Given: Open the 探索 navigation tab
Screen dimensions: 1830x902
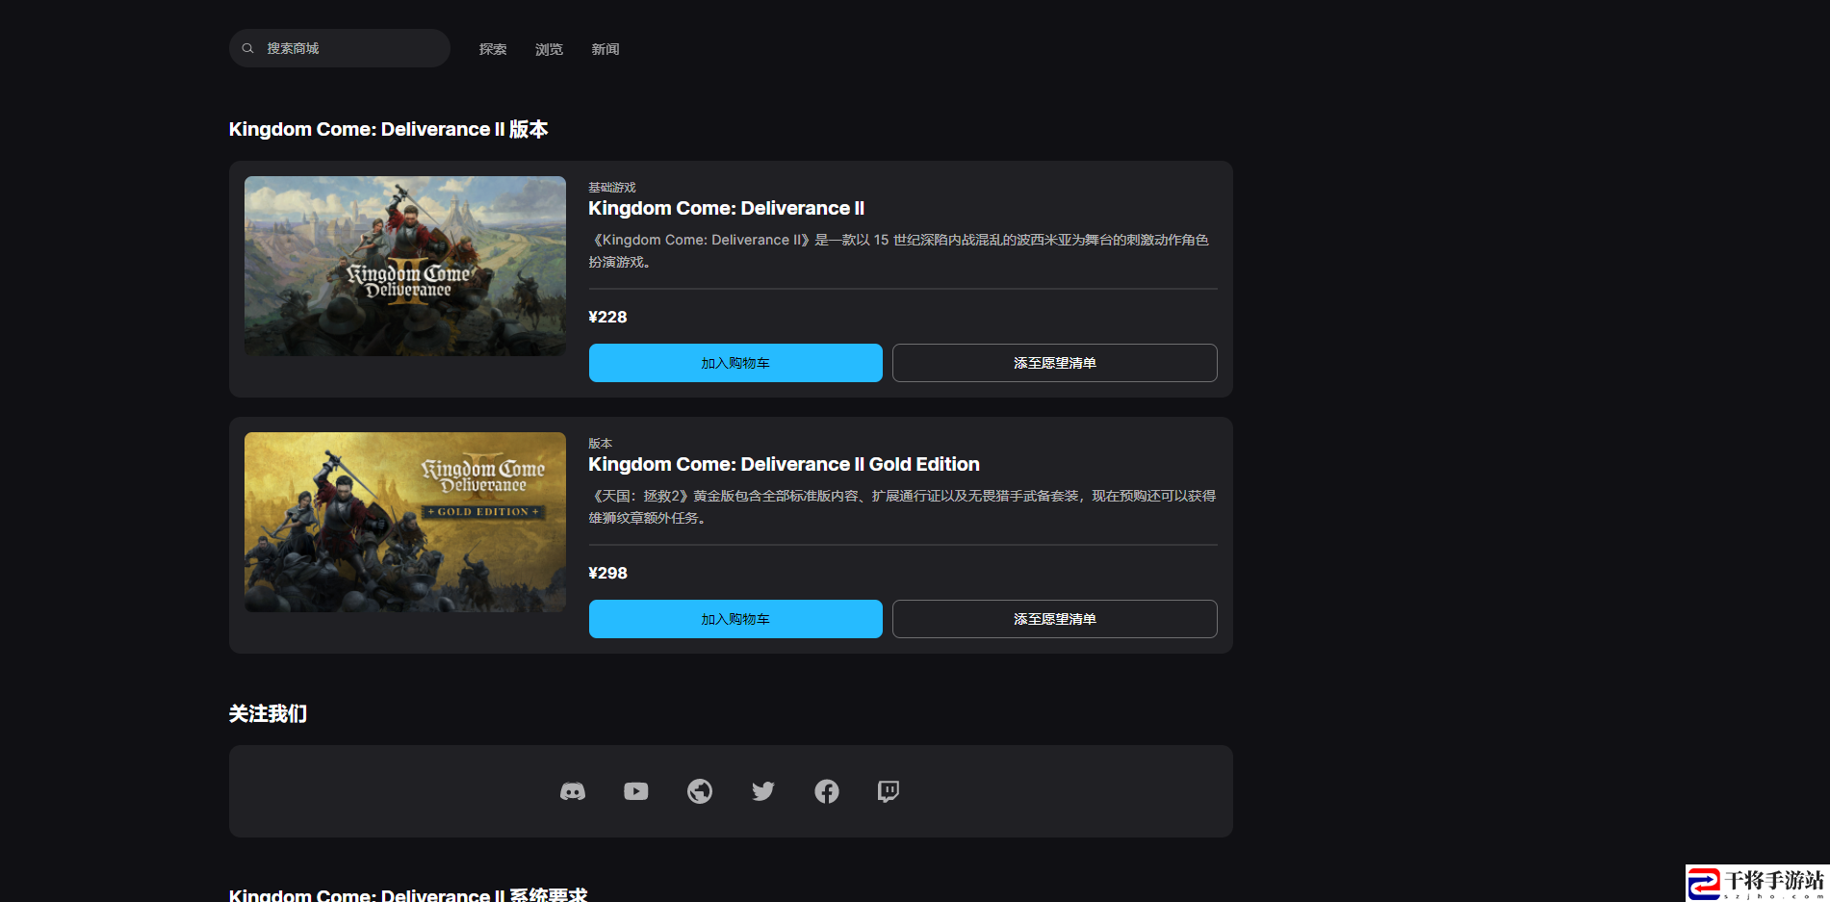Looking at the screenshot, I should (493, 49).
